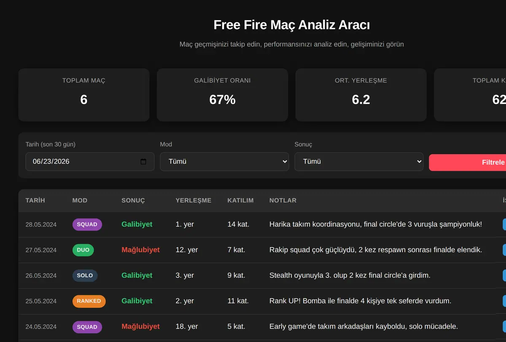Viewport: 506px width, 342px height.
Task: Select the green DUO mode badge
Action: [83, 250]
